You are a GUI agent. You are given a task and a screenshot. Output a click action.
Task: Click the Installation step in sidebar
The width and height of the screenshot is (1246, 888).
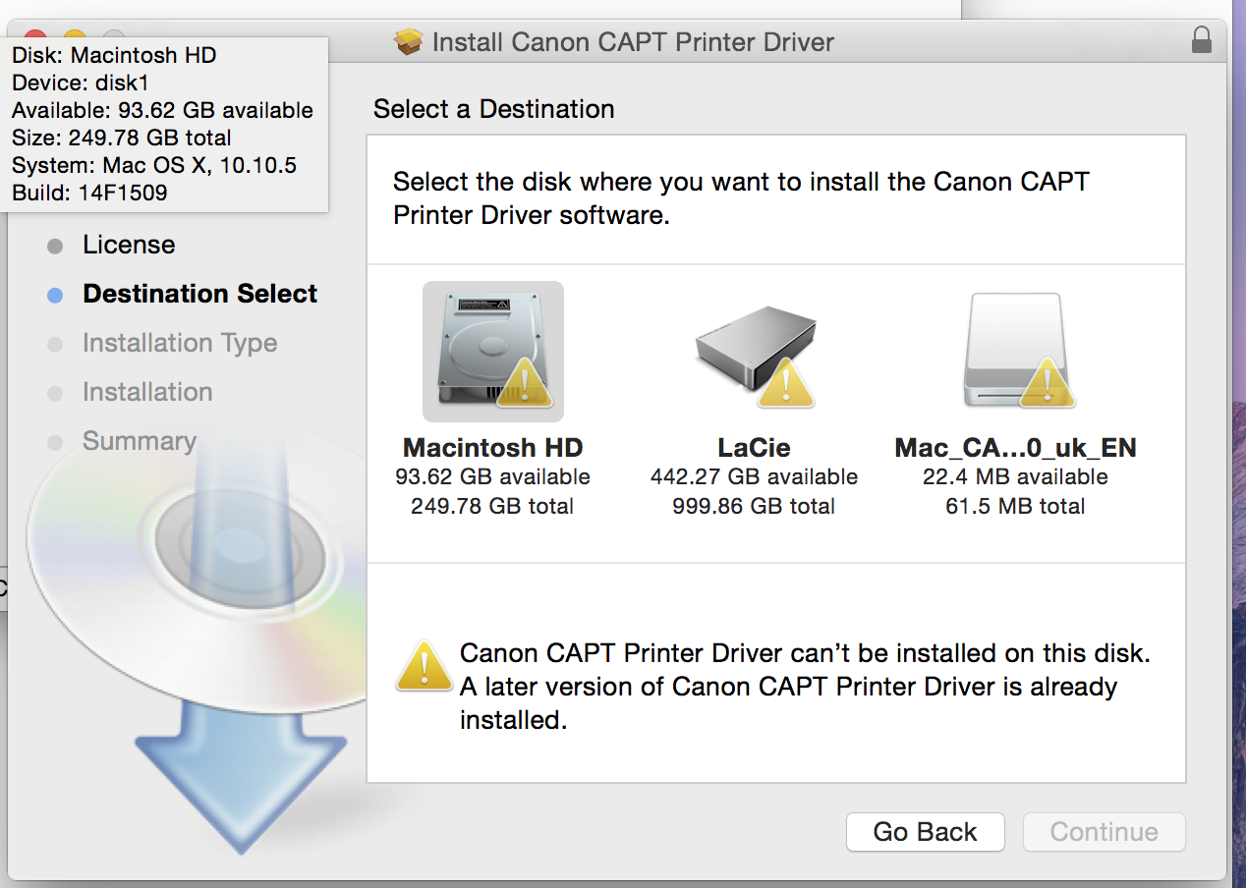pos(147,392)
